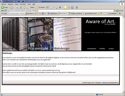Expand the address bar dropdown
The image size is (125, 96).
[114, 11]
